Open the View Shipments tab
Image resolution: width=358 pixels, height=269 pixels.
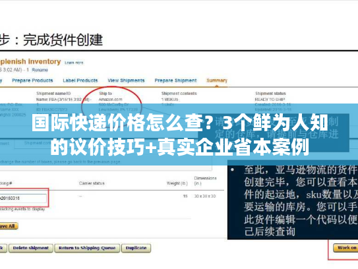pos(126,80)
